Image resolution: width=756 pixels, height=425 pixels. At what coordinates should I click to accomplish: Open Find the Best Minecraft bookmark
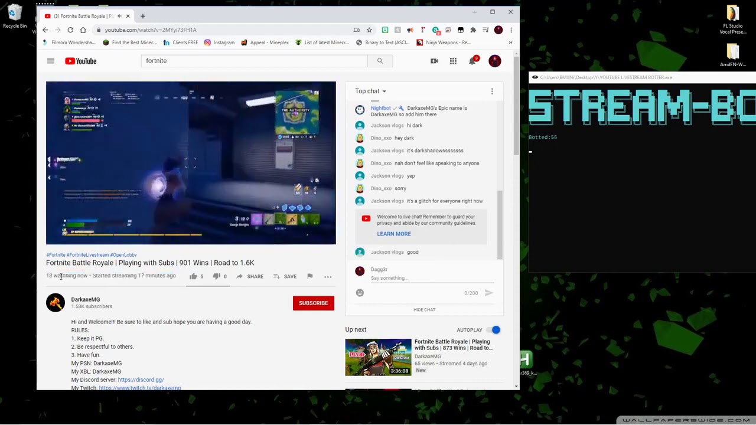coord(130,42)
